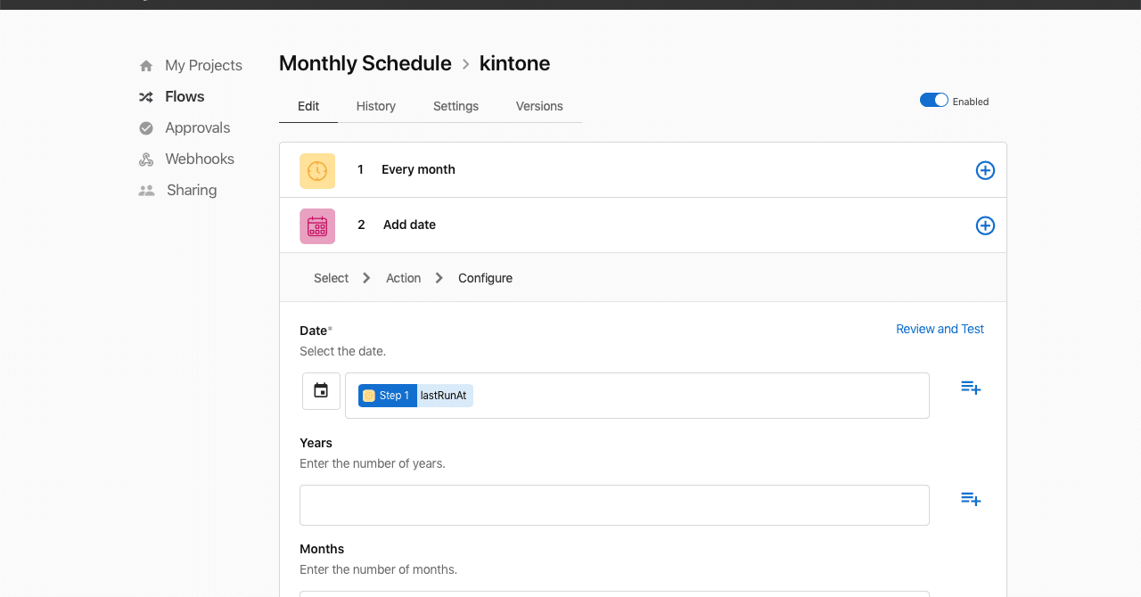The image size is (1141, 597).
Task: Click Monthly Schedule in breadcrumb title
Action: click(x=365, y=63)
